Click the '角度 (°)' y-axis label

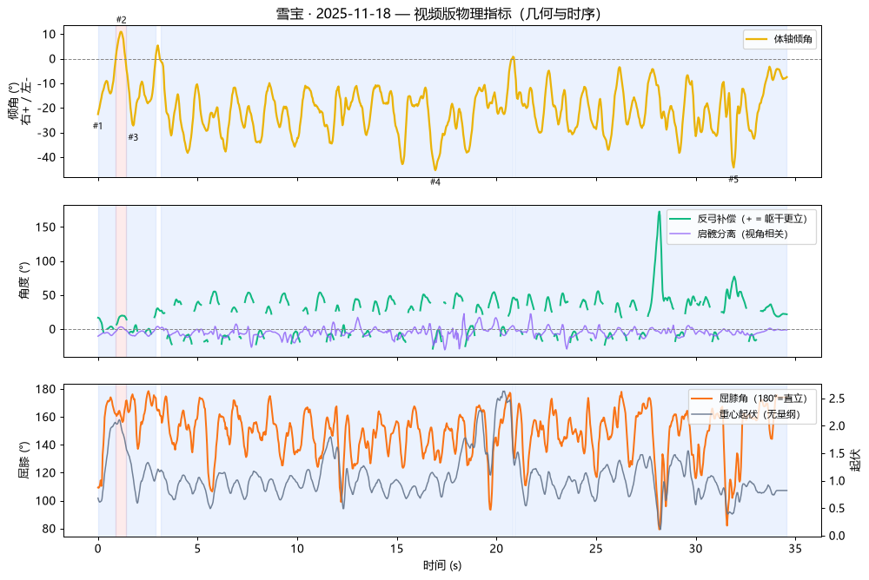[24, 280]
